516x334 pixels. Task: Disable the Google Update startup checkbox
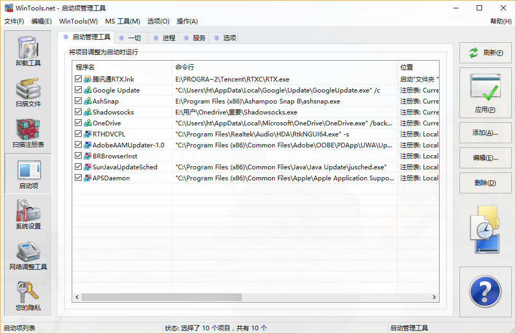point(78,90)
